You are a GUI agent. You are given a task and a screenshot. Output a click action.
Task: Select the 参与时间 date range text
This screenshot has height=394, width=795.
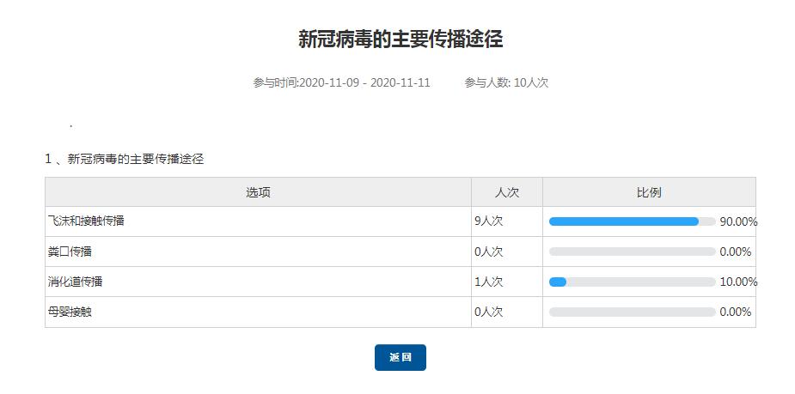341,83
